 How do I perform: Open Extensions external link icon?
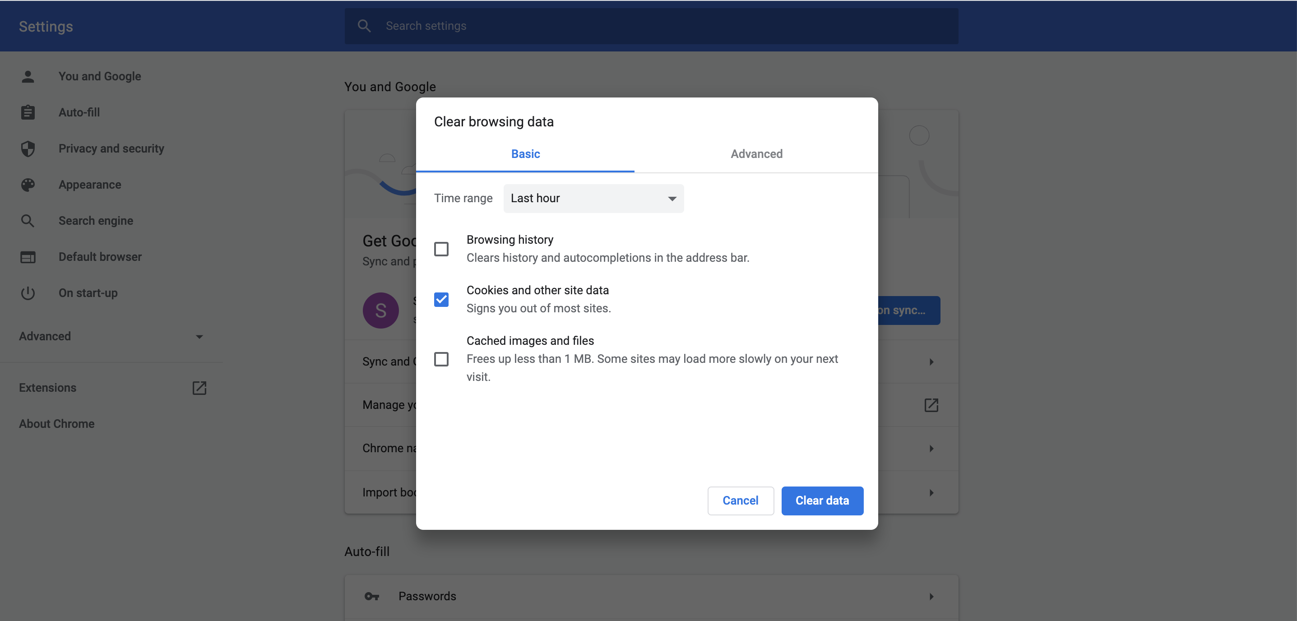click(x=199, y=388)
